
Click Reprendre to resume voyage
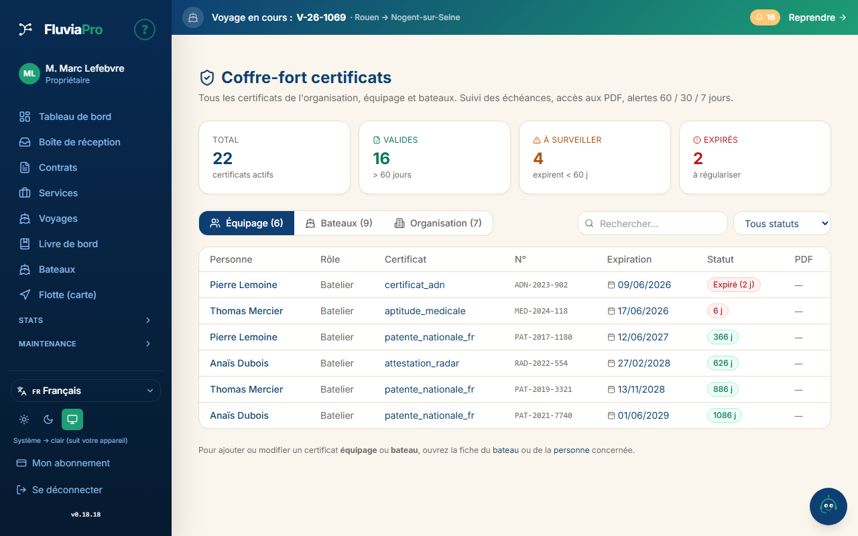pyautogui.click(x=817, y=17)
